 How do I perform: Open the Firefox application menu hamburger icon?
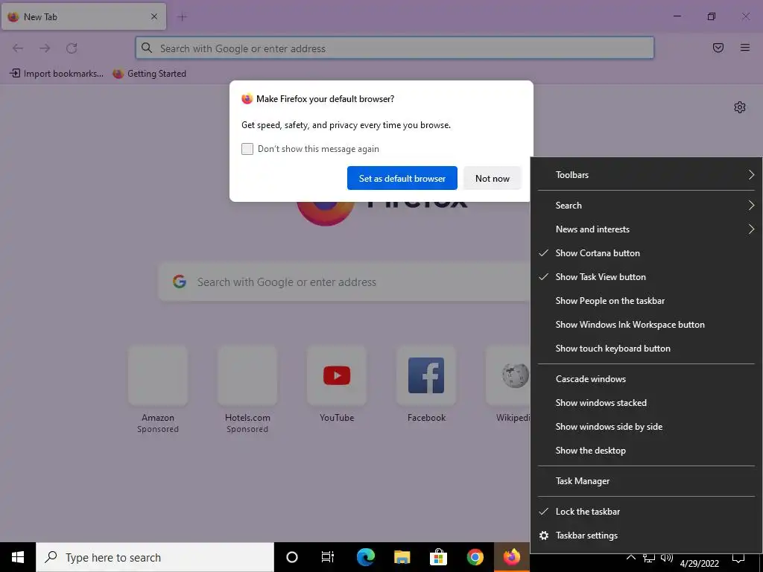pos(744,48)
